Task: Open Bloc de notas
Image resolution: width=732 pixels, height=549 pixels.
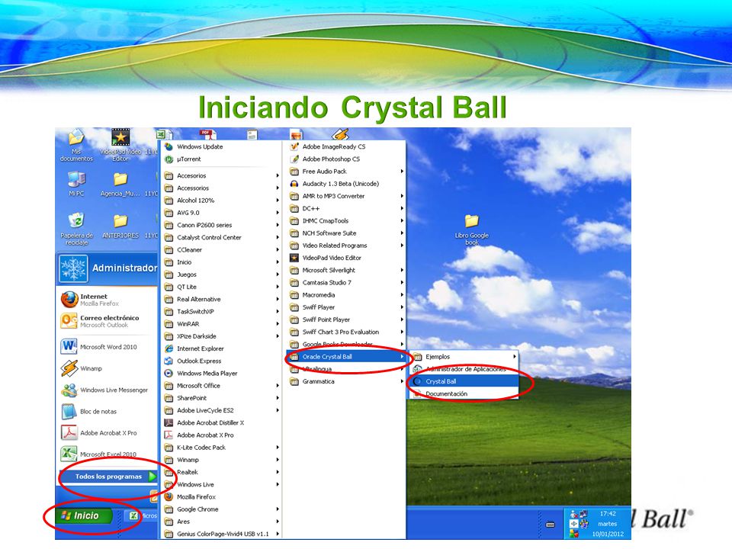Action: [108, 411]
